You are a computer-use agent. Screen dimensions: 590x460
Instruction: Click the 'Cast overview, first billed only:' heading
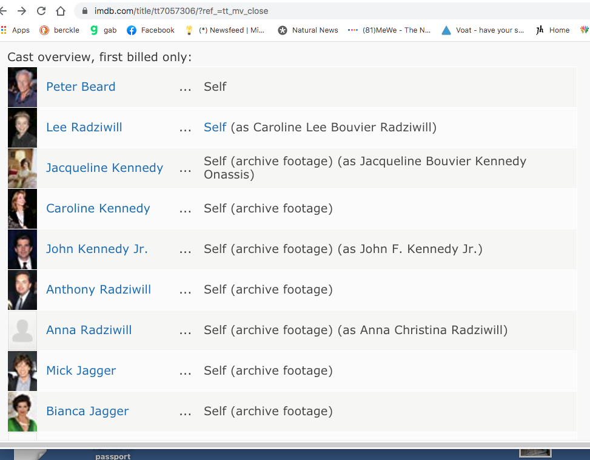[99, 57]
